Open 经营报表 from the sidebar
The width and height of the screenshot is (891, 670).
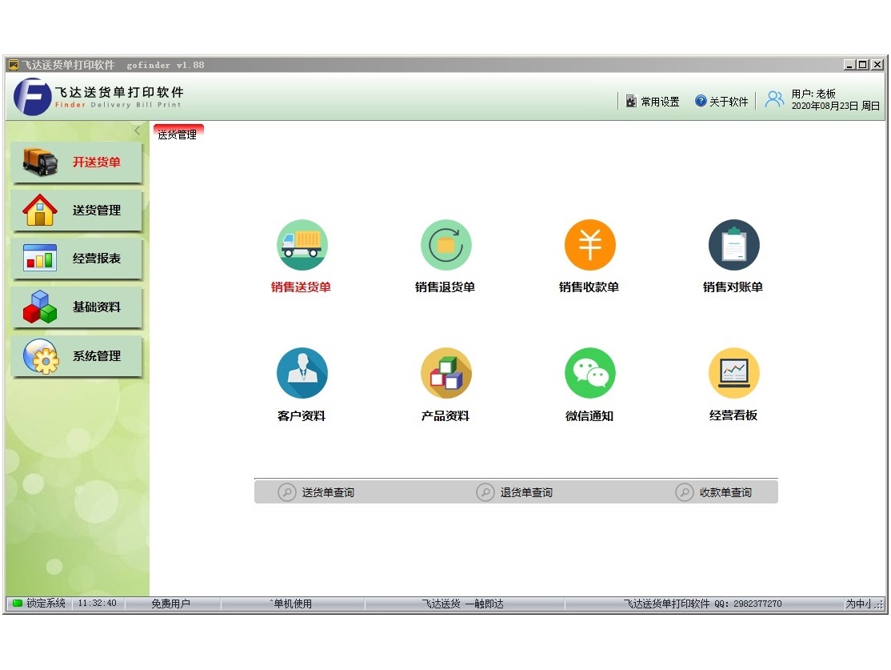[77, 259]
